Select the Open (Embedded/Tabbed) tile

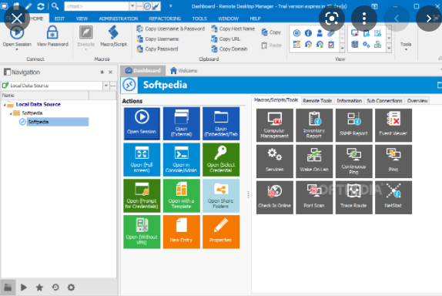point(221,123)
